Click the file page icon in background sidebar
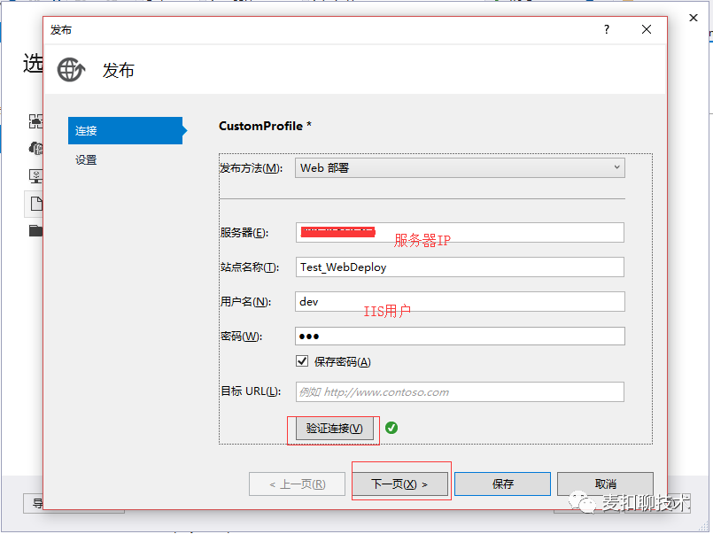This screenshot has width=713, height=534. coord(36,204)
